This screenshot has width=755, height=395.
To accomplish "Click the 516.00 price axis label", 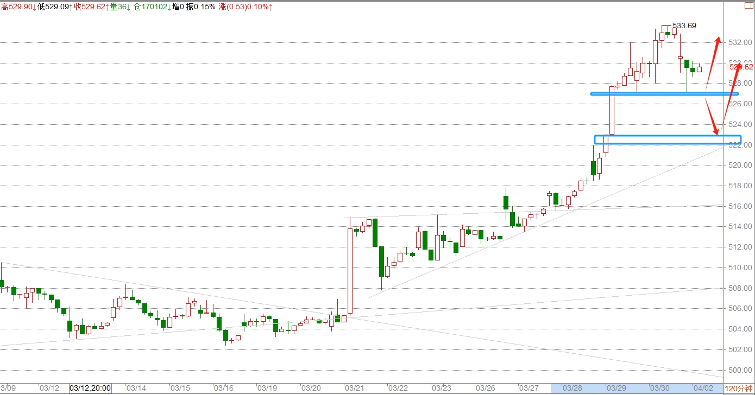I will (x=740, y=206).
